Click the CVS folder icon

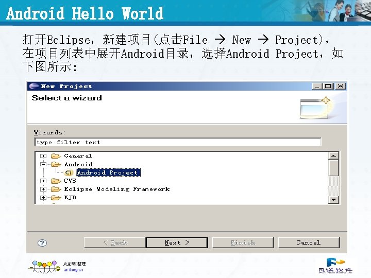[x=56, y=181]
